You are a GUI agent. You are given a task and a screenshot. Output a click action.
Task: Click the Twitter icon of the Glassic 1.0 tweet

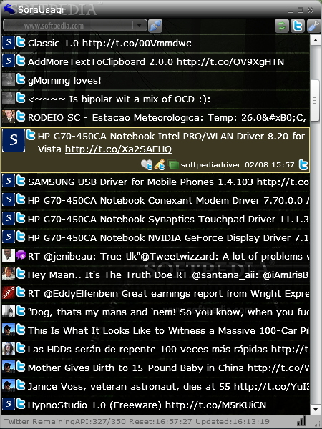tap(21, 43)
